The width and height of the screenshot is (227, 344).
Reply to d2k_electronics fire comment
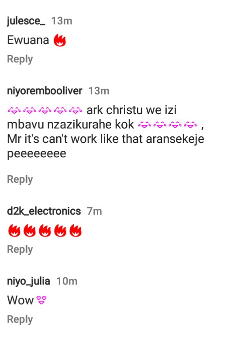click(20, 250)
